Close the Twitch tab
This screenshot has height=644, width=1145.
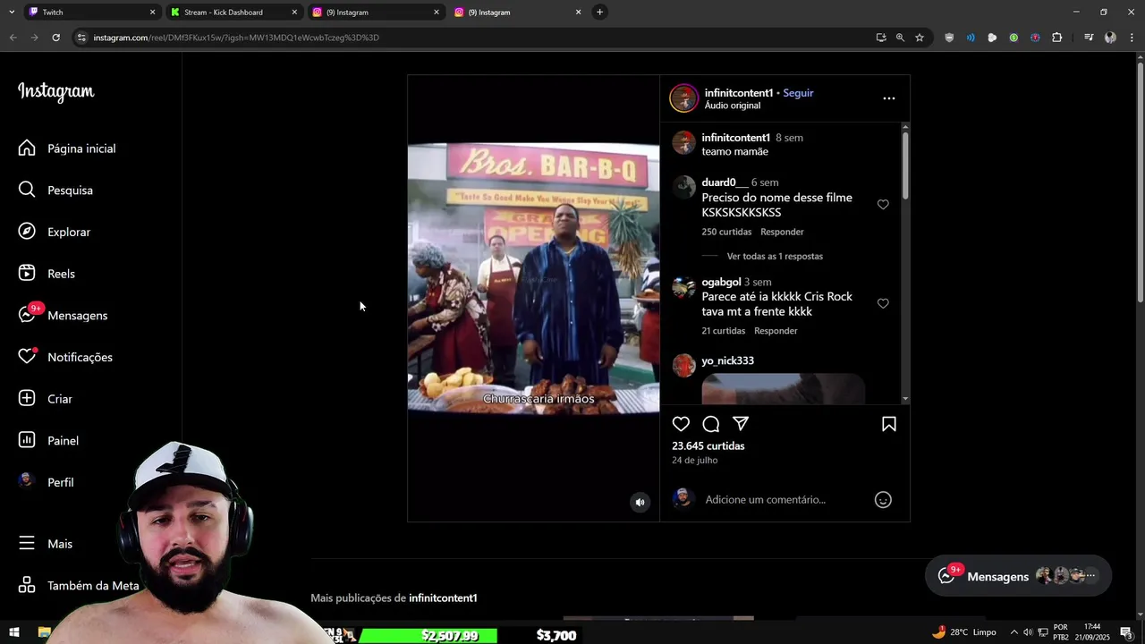[x=152, y=13]
